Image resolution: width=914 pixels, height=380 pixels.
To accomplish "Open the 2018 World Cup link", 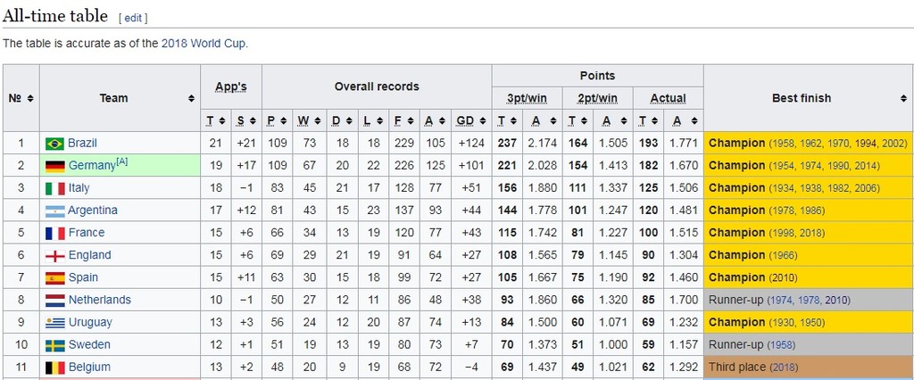I will point(204,43).
